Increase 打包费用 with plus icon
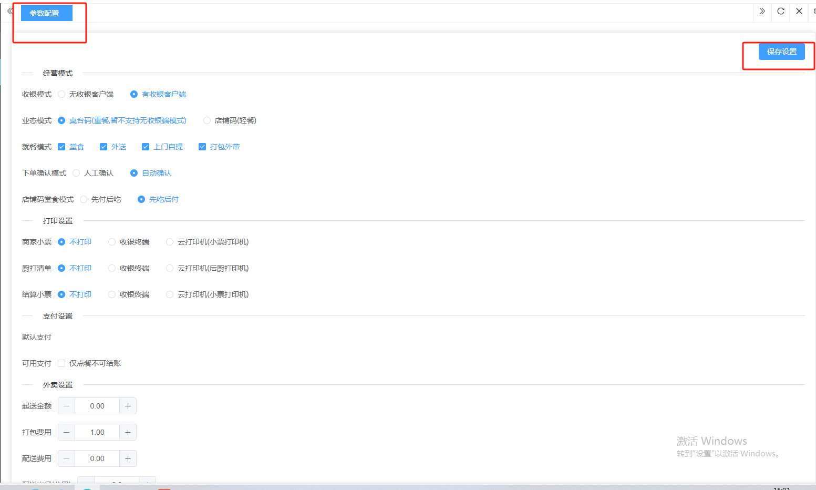 128,432
